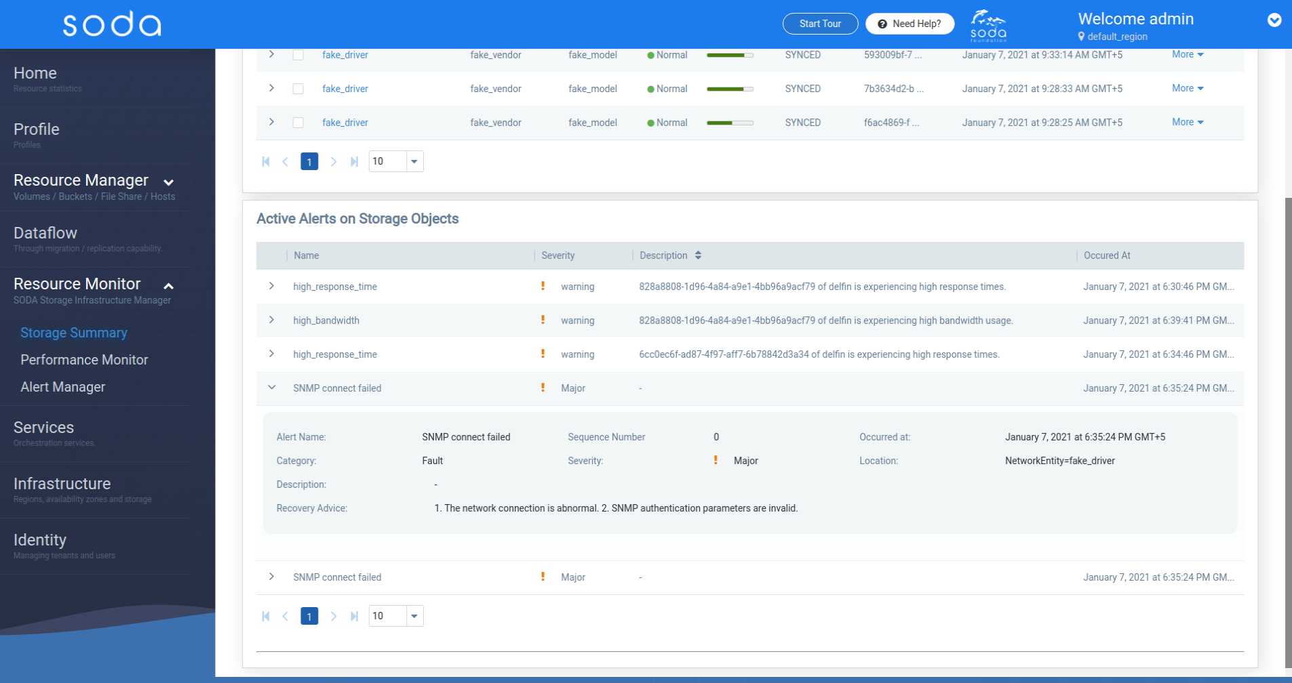
Task: Open fake_driver link for 7b3634d2-b
Action: [345, 89]
